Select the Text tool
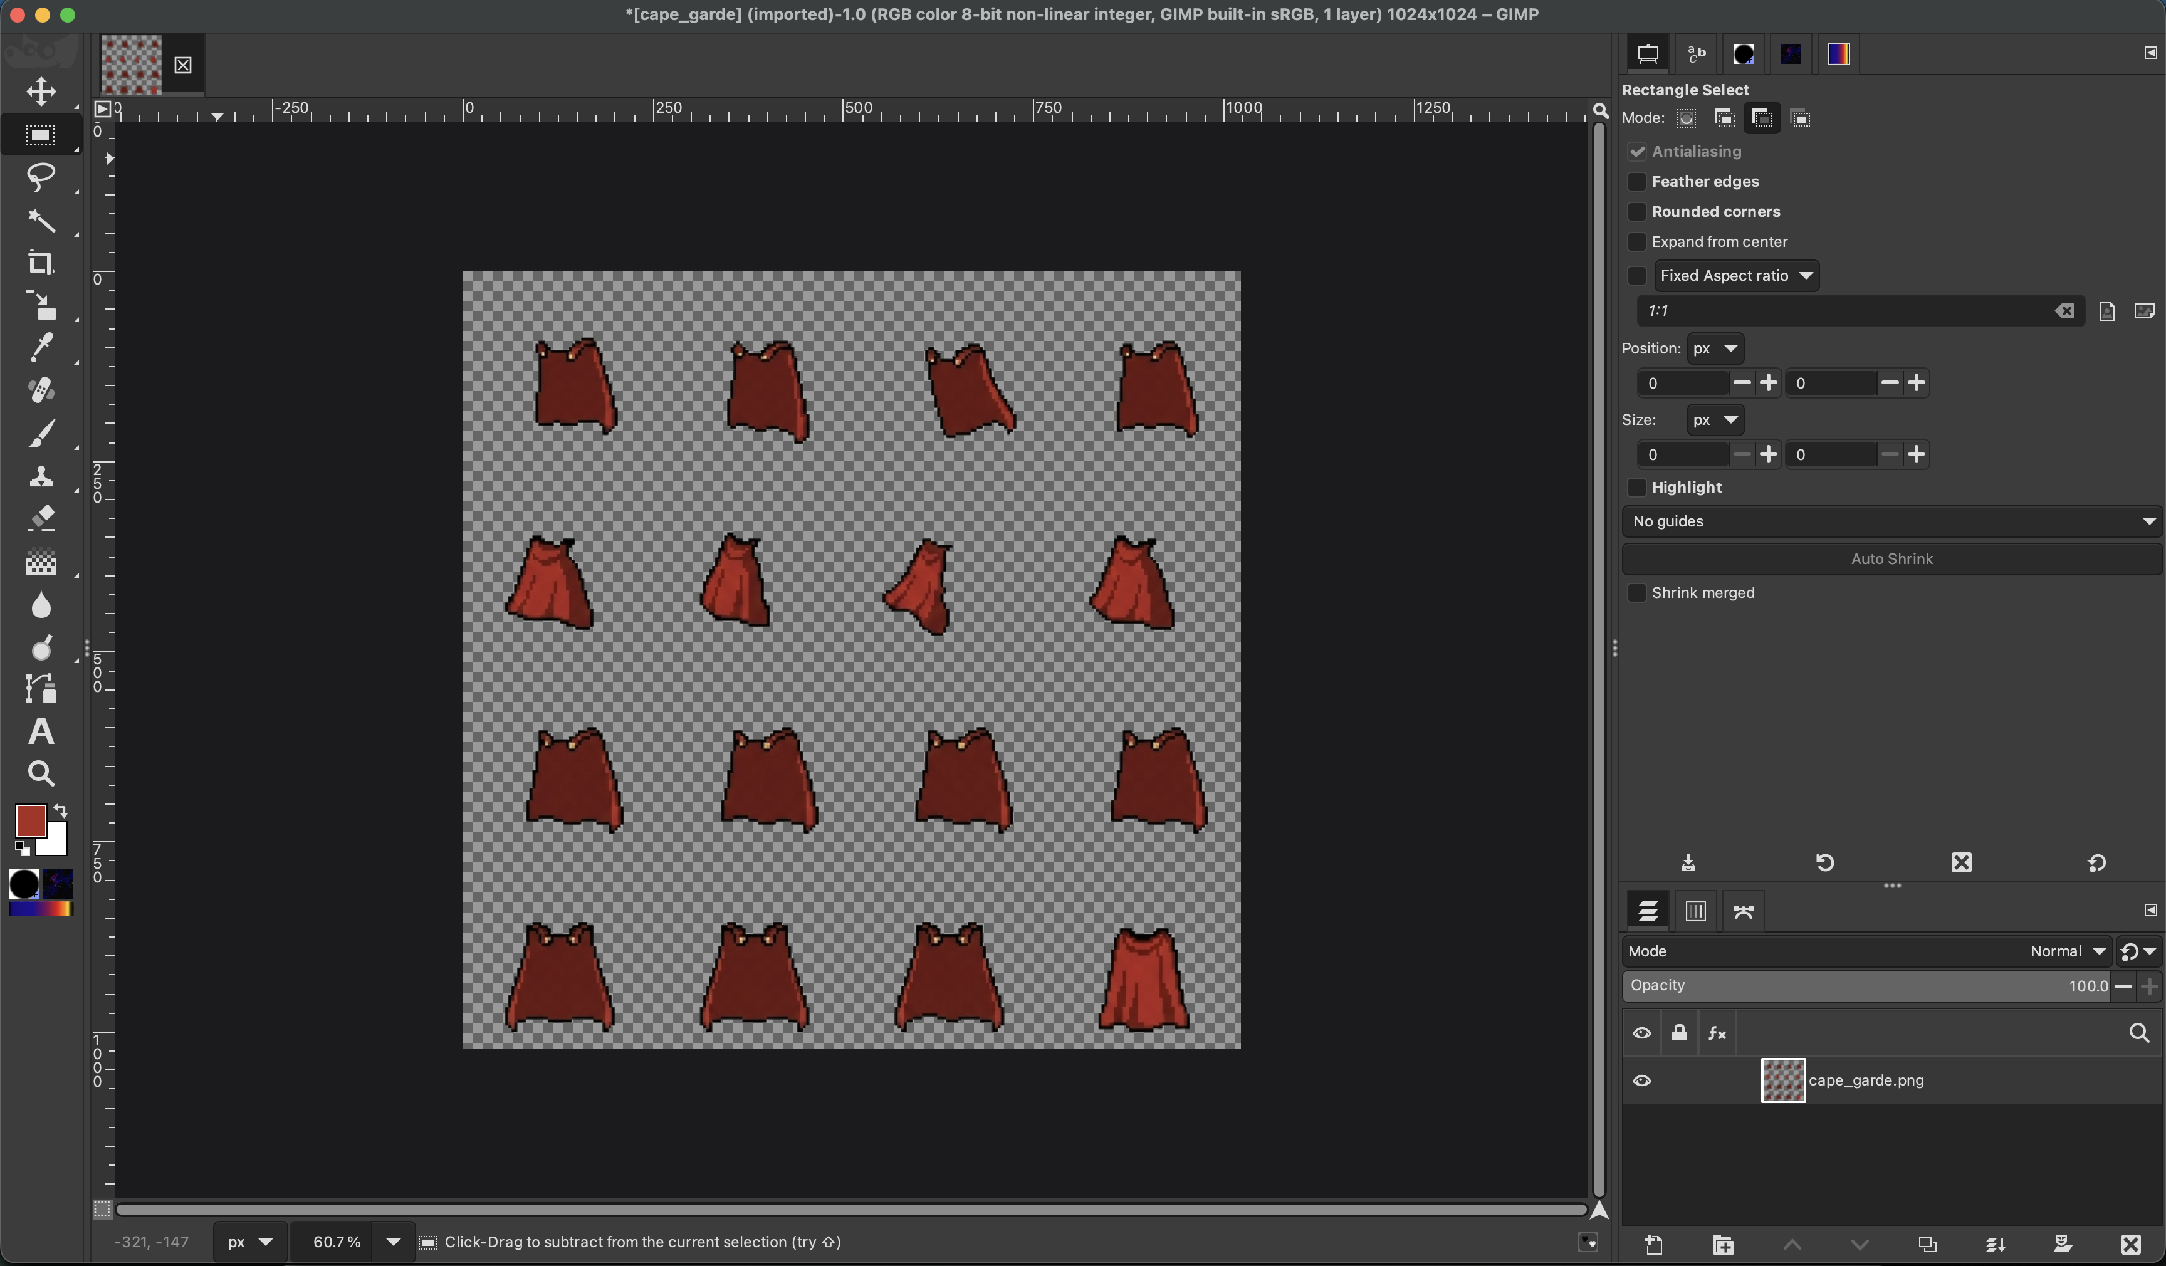 pos(40,731)
